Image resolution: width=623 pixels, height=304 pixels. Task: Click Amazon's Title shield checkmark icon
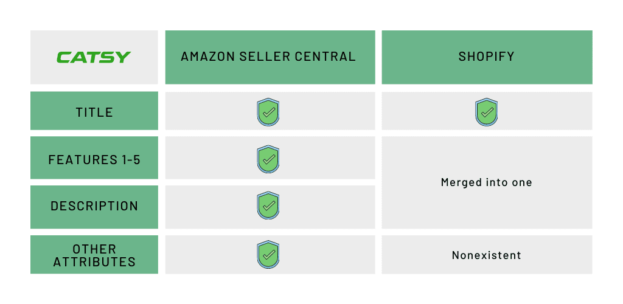click(x=268, y=112)
